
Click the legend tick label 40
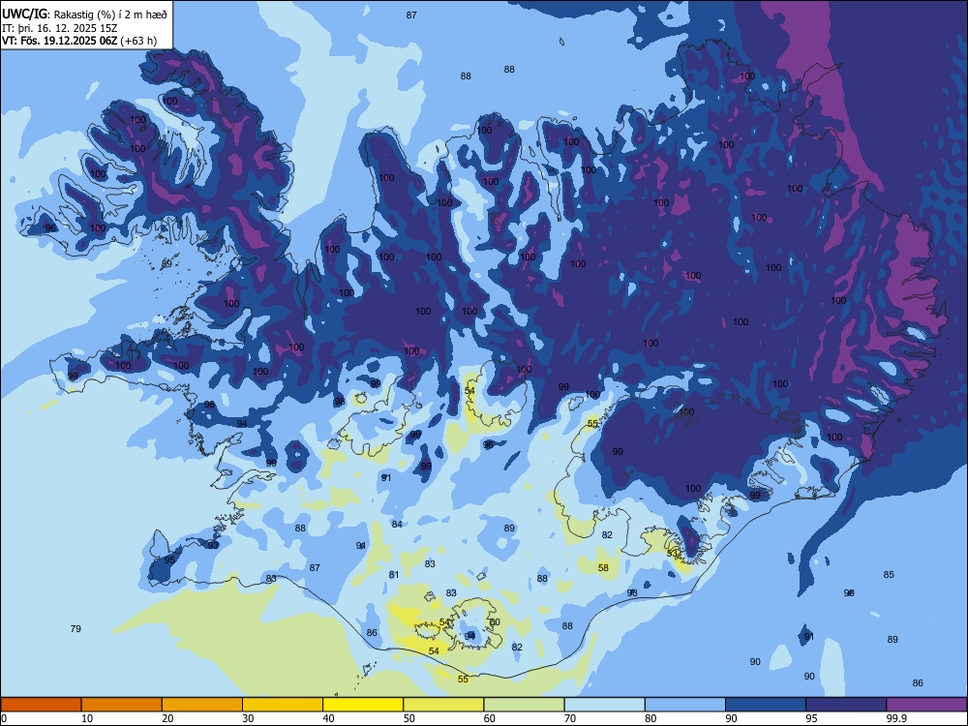329,718
